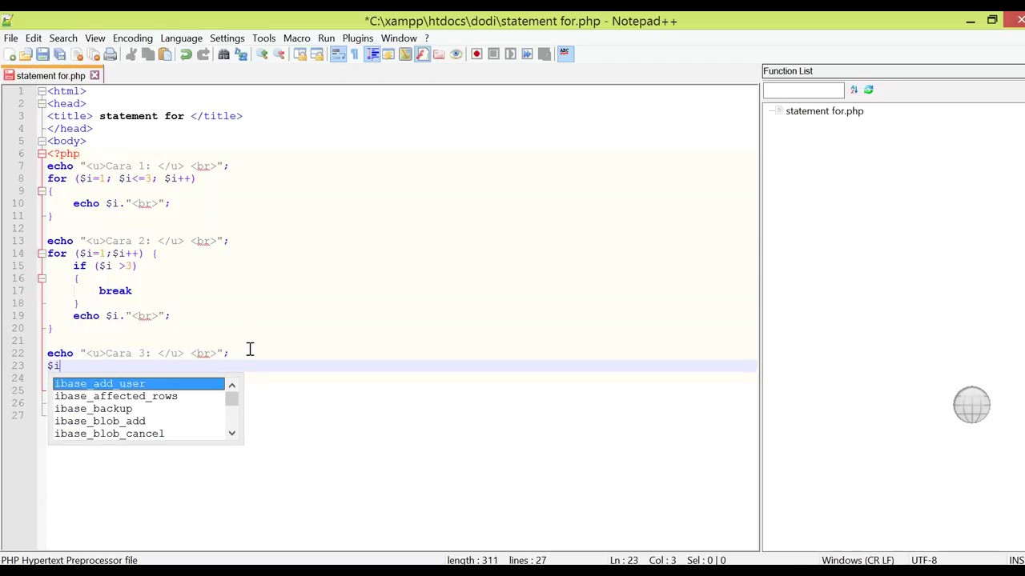Collapse the <html> fold on line 1
The height and width of the screenshot is (576, 1025).
[42, 91]
